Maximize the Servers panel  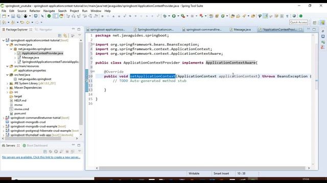79,145
